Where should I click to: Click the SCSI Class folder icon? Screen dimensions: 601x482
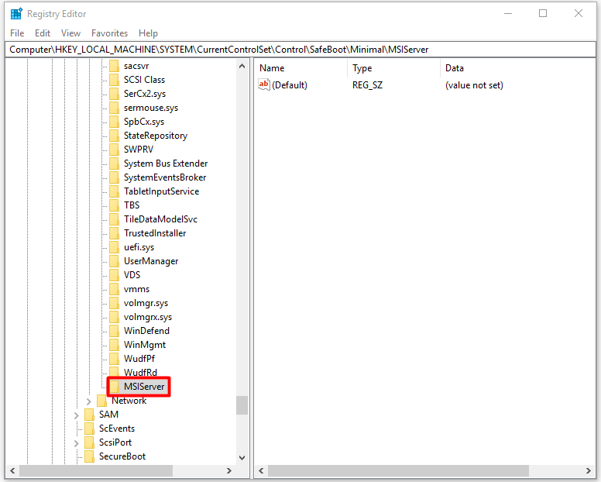[x=114, y=80]
